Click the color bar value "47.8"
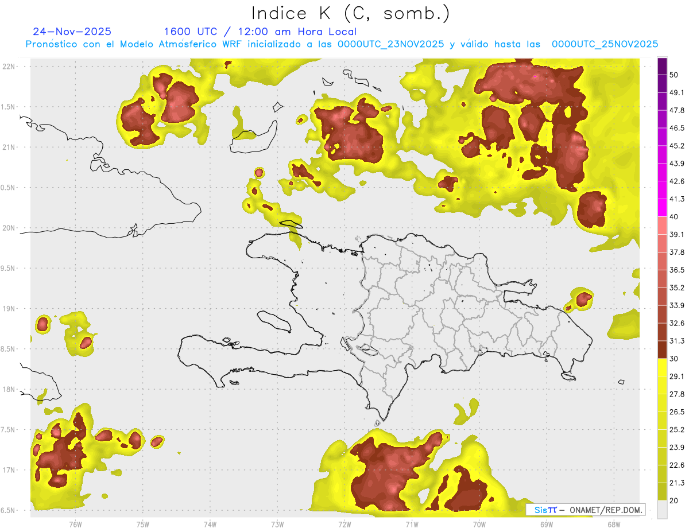 tap(677, 111)
